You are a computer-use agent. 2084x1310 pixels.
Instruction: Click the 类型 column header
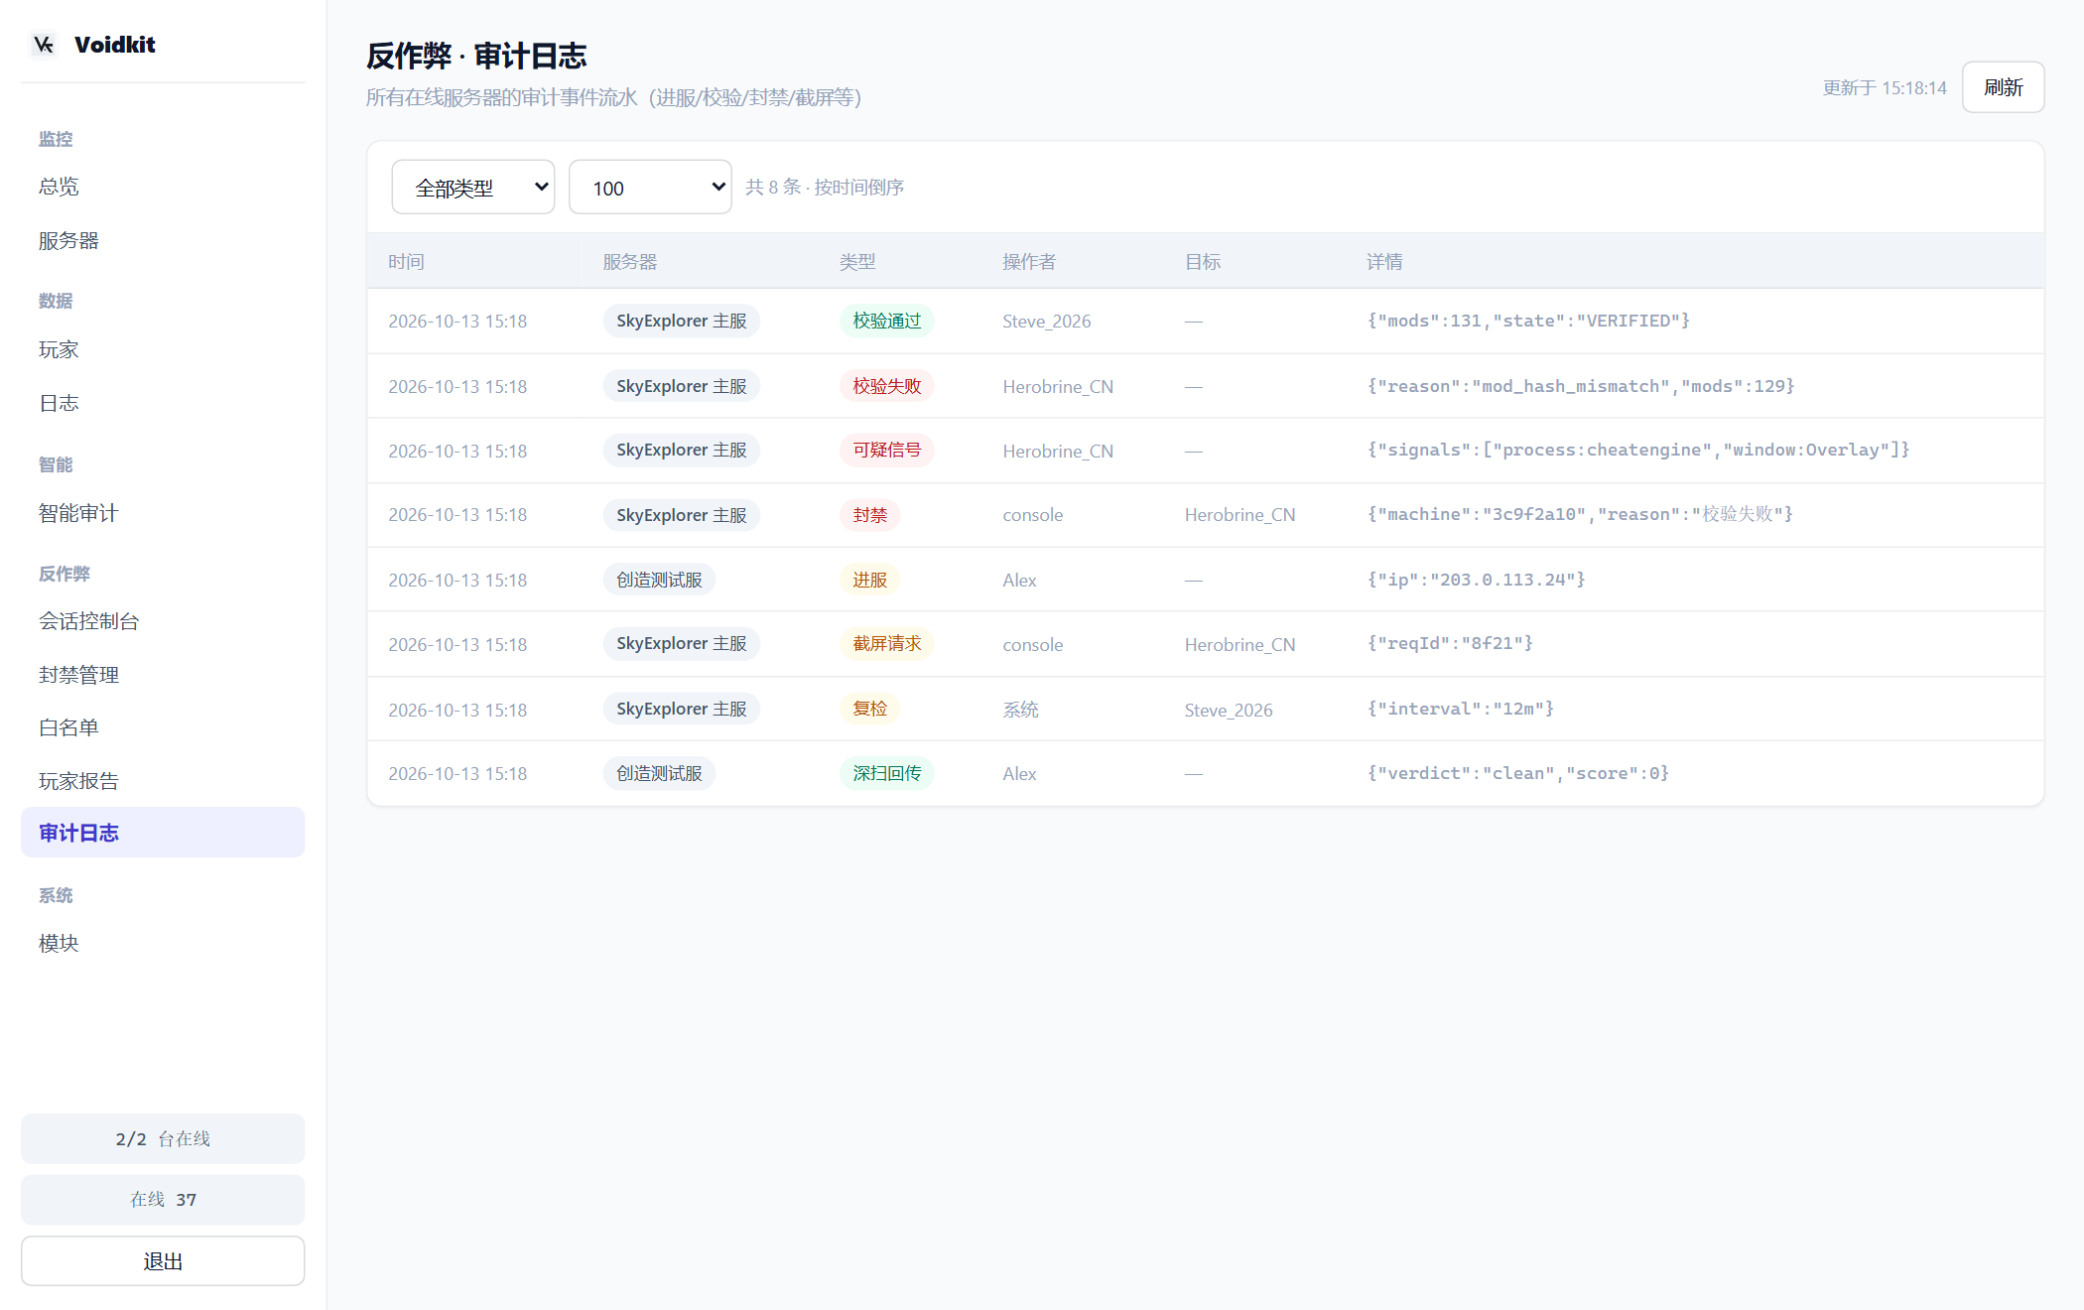pyautogui.click(x=857, y=261)
